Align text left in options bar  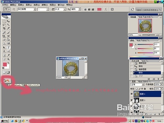pyautogui.click(x=85, y=10)
